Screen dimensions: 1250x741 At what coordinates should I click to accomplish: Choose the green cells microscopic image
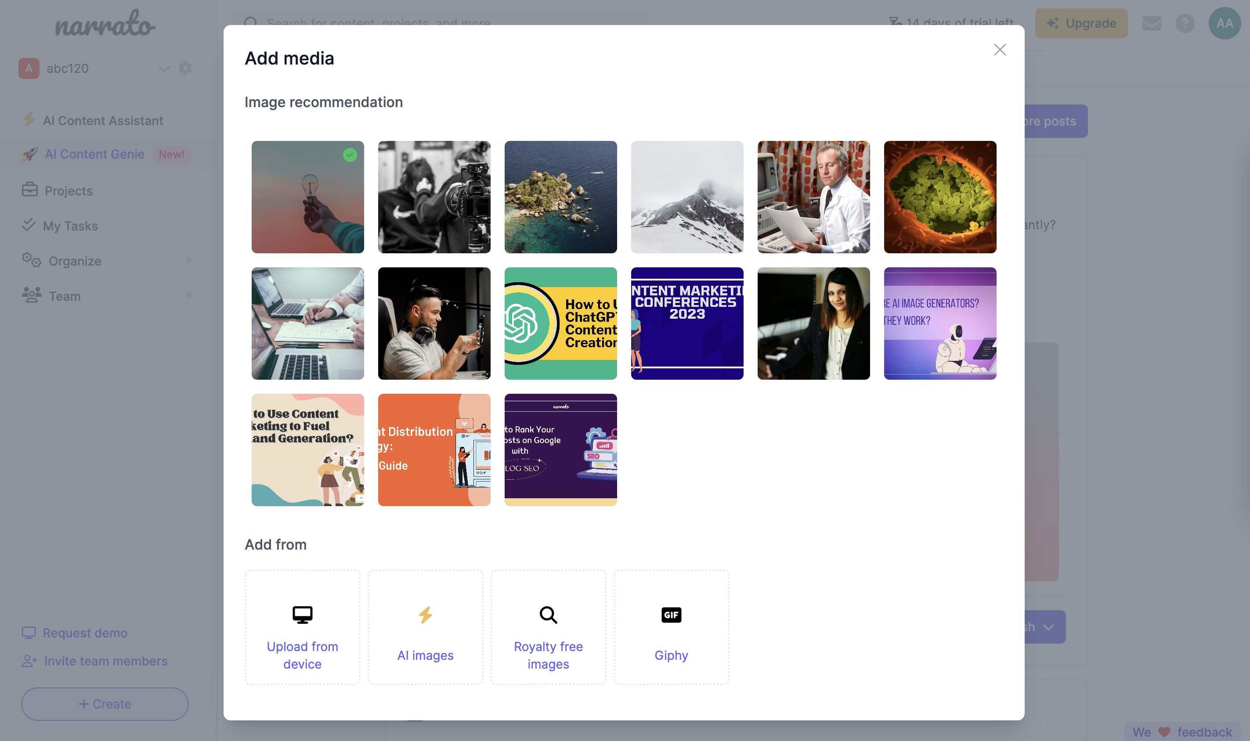pyautogui.click(x=940, y=197)
